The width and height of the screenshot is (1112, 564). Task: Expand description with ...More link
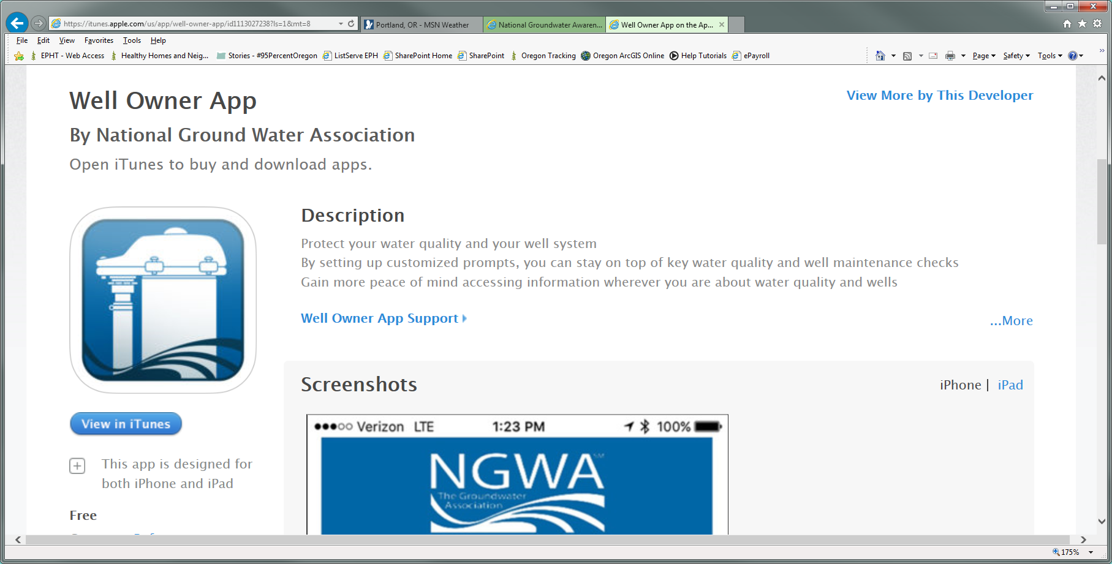click(x=1012, y=321)
